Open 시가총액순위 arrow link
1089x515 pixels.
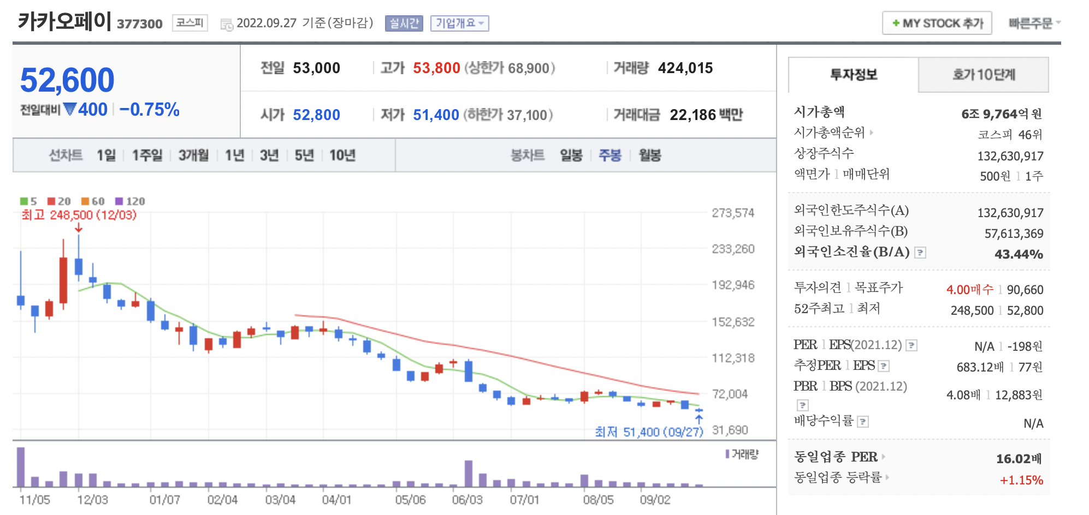click(872, 132)
